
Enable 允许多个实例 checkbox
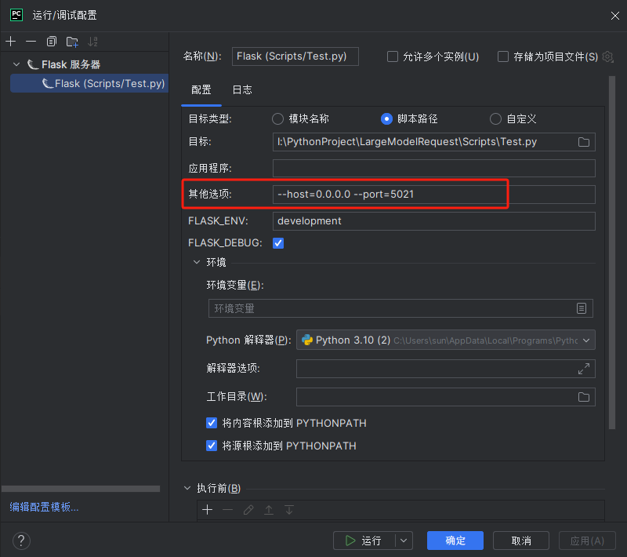point(393,56)
